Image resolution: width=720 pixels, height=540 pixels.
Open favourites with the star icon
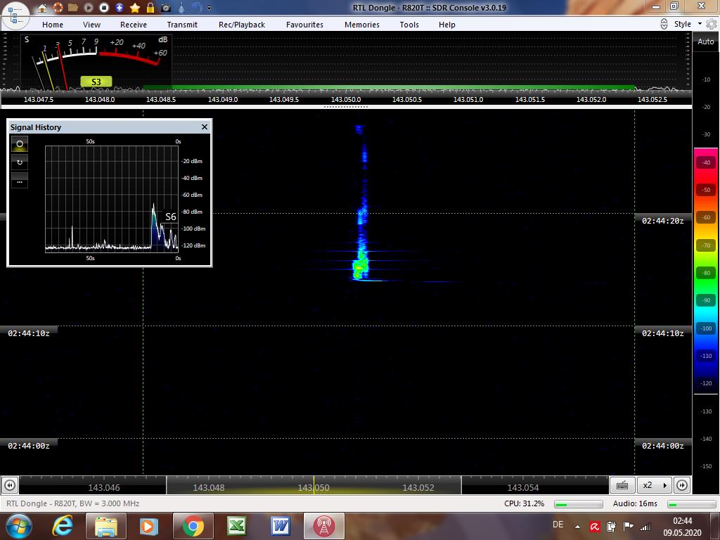click(135, 8)
